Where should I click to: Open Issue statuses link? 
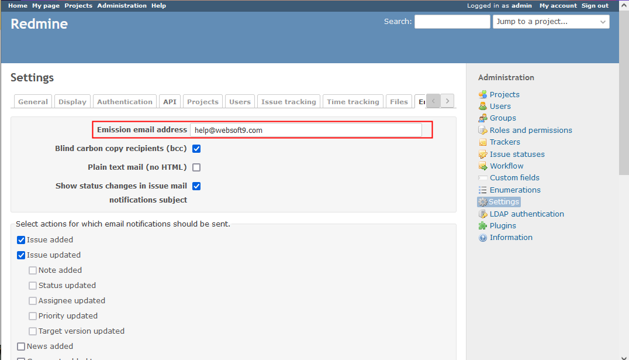tap(517, 155)
